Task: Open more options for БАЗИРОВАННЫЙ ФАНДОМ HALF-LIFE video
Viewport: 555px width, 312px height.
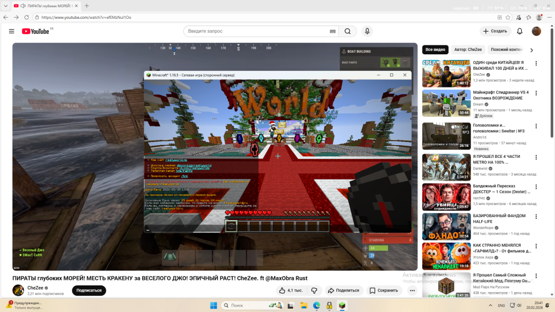Action: [x=536, y=217]
